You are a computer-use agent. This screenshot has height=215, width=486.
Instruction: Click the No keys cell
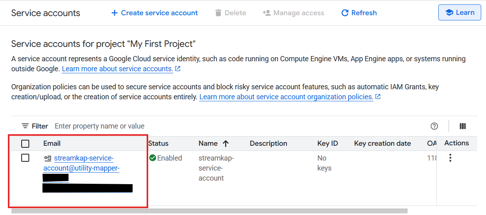coord(324,163)
